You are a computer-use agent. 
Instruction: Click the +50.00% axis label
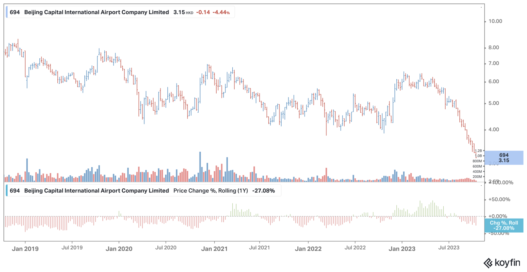499,199
